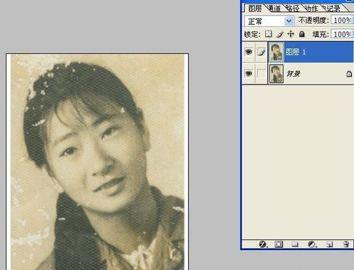This screenshot has height=270, width=354.
Task: Add a layer style with the fx button
Action: 262,244
